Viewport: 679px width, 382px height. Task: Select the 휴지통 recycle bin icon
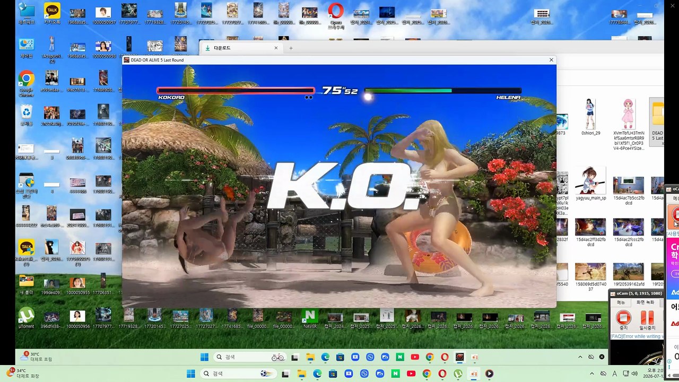26,115
